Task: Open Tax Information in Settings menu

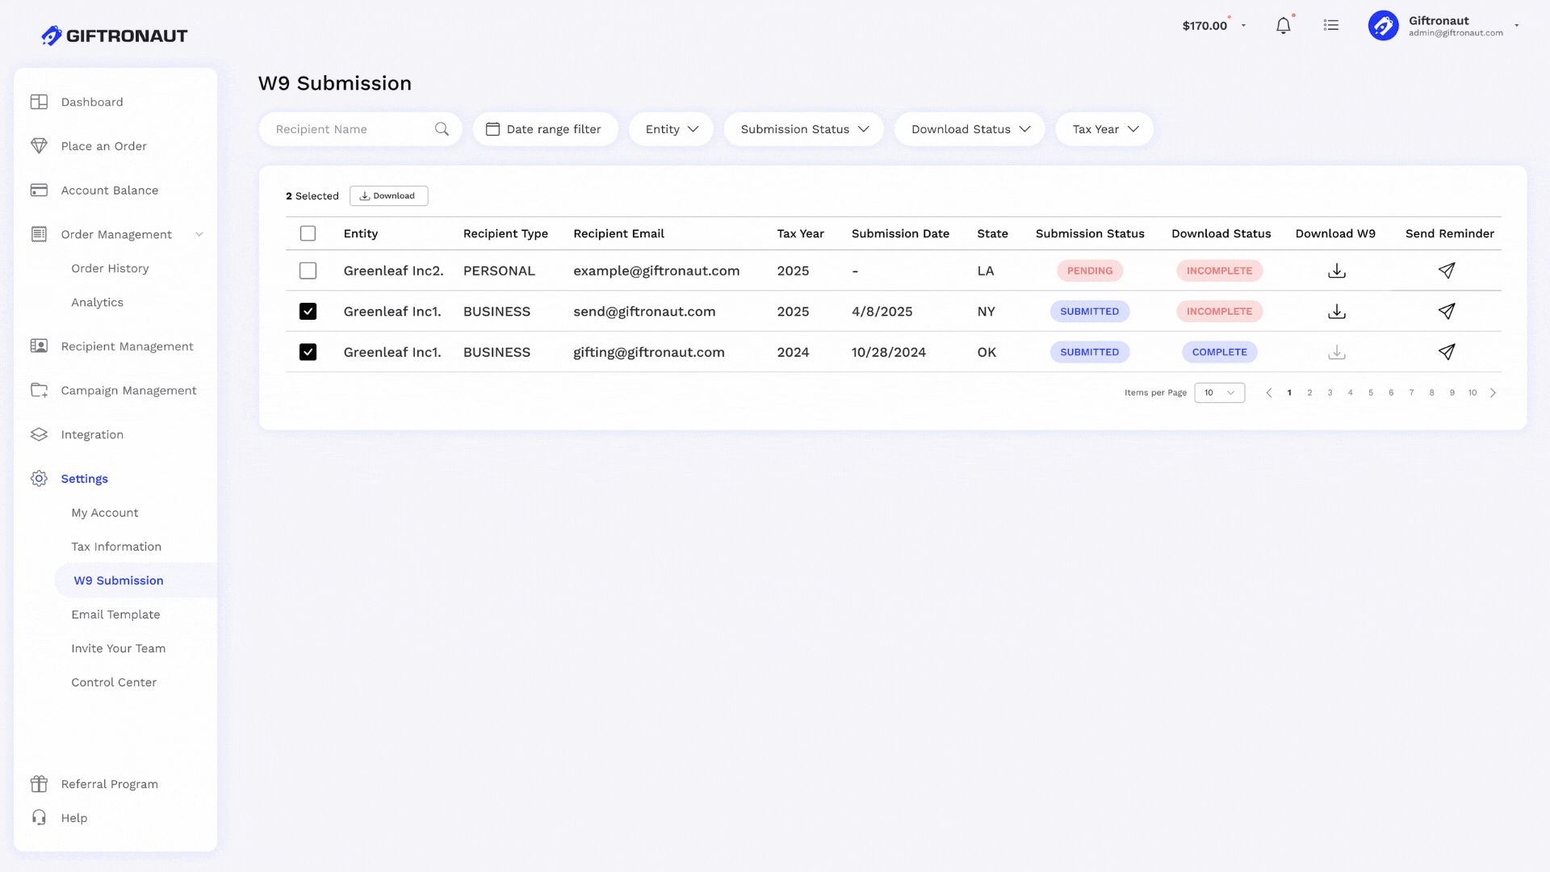Action: [x=116, y=547]
